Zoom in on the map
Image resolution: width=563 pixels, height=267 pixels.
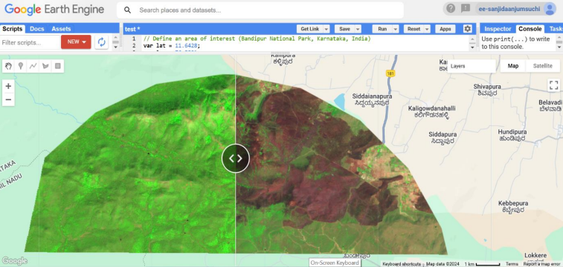[8, 86]
